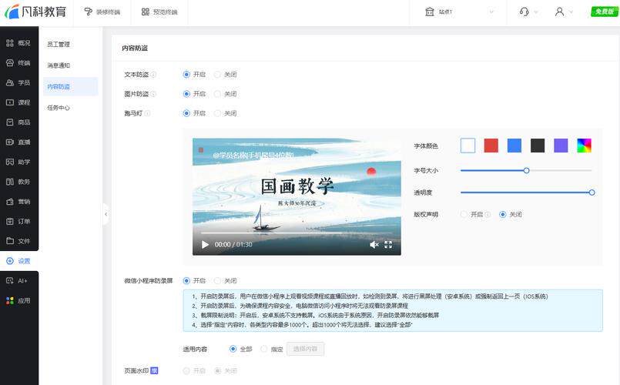This screenshot has height=385, width=620.
Task: Click the 透明度 slider handle
Action: click(x=592, y=192)
